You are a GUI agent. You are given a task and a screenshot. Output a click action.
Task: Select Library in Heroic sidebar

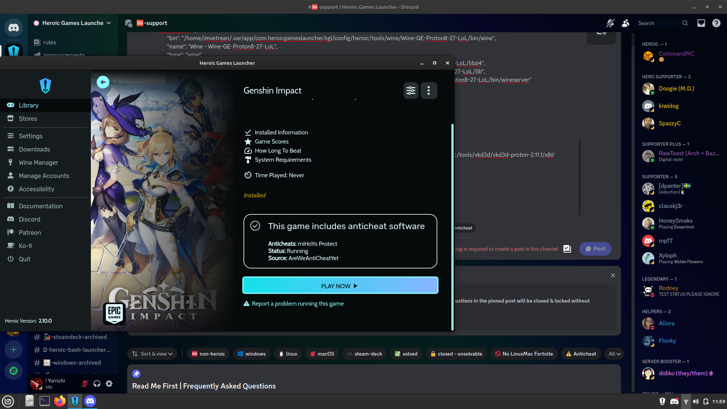(x=29, y=105)
